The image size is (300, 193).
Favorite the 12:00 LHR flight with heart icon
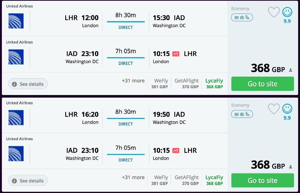pyautogui.click(x=274, y=12)
